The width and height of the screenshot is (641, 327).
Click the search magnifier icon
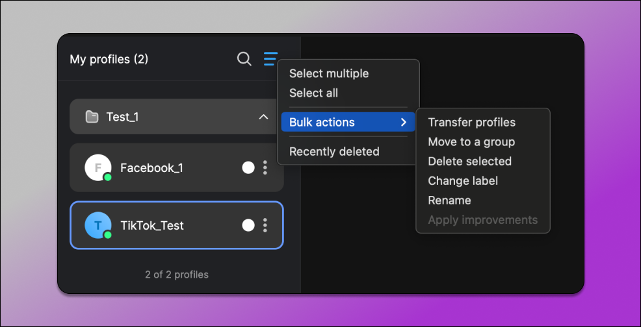[x=244, y=59]
